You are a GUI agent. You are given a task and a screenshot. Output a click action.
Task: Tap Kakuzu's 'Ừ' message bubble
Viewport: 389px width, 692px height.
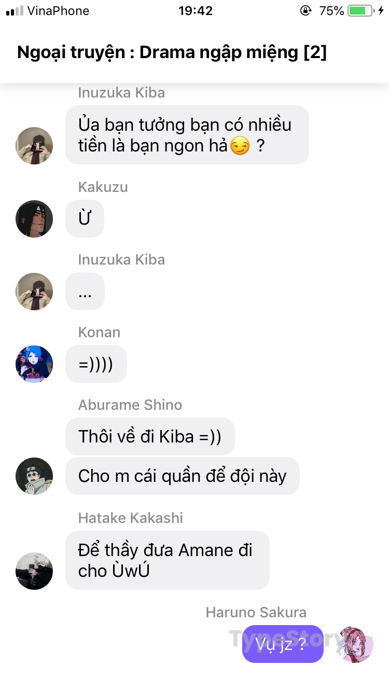(85, 219)
